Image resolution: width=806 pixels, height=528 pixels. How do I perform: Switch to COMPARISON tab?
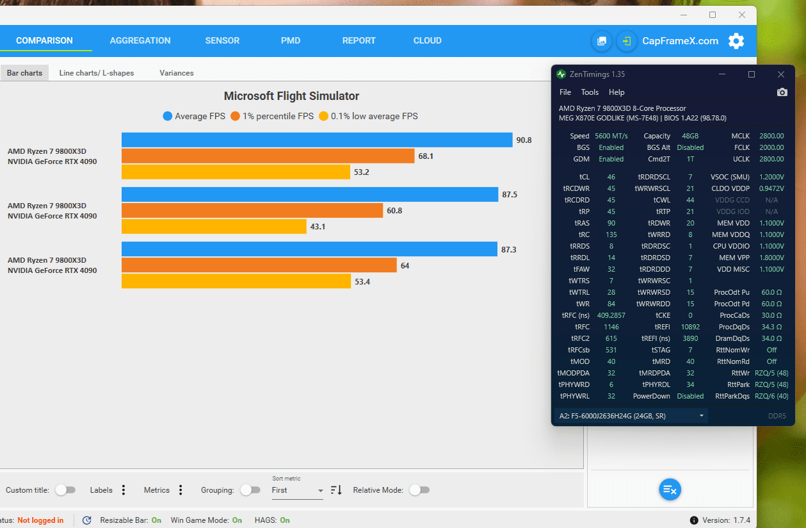click(45, 40)
